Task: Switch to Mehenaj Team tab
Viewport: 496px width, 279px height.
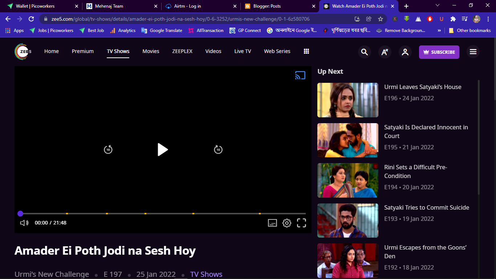Action: 122,6
